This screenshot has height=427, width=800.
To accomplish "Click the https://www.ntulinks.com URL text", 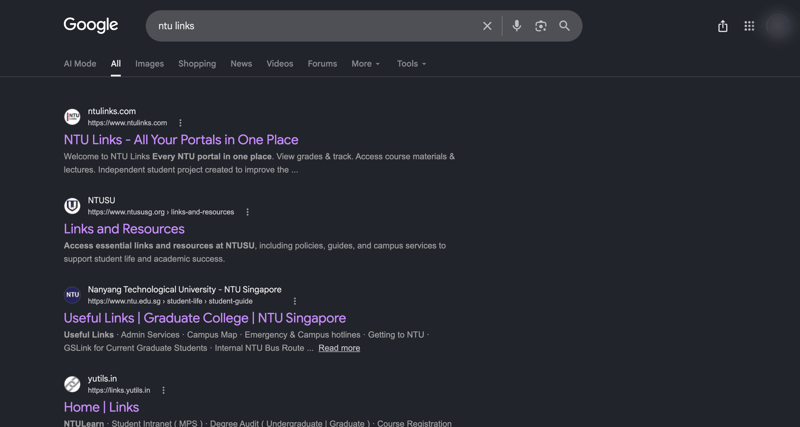I will (127, 123).
